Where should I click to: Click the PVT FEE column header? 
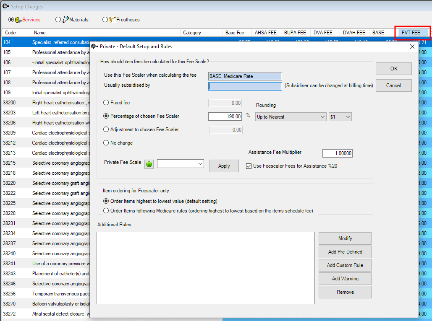pos(412,32)
